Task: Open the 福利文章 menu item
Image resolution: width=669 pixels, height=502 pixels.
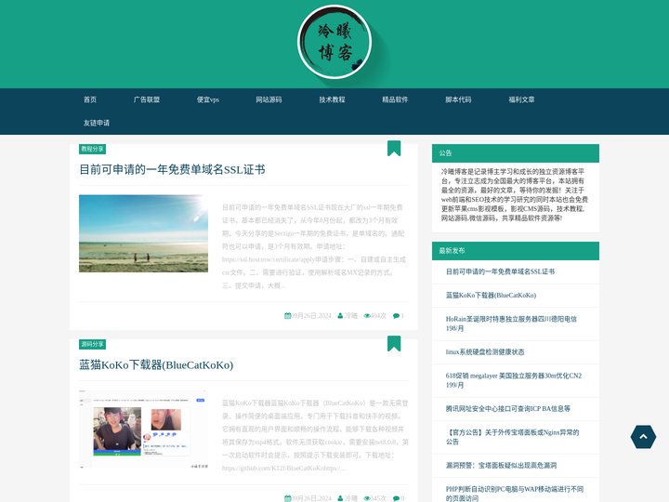Action: 521,99
